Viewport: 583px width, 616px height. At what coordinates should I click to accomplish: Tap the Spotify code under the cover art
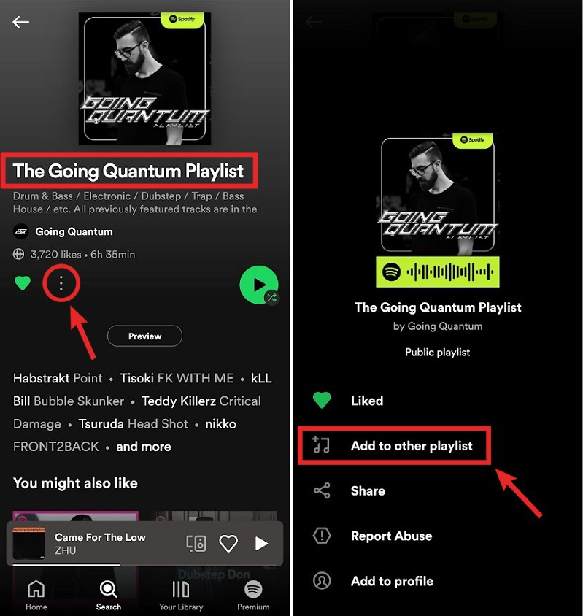438,272
